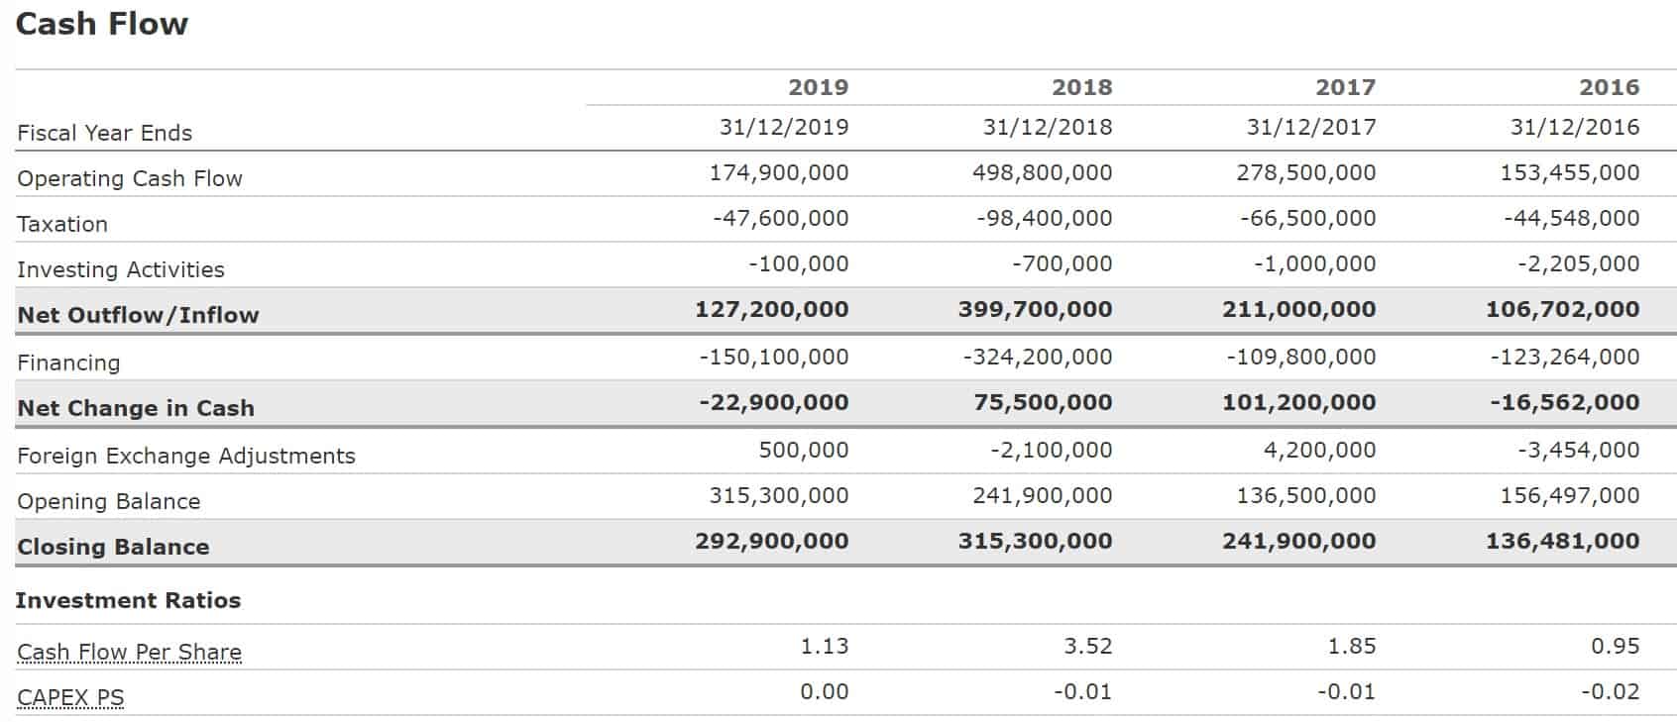Screen dimensions: 1677x722
Task: Select cash flow per share value 1.13
Action: coord(825,646)
